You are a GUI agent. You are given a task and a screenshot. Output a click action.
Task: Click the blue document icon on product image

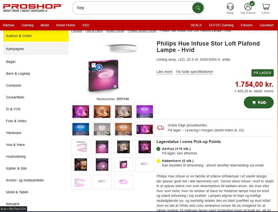click(x=99, y=67)
